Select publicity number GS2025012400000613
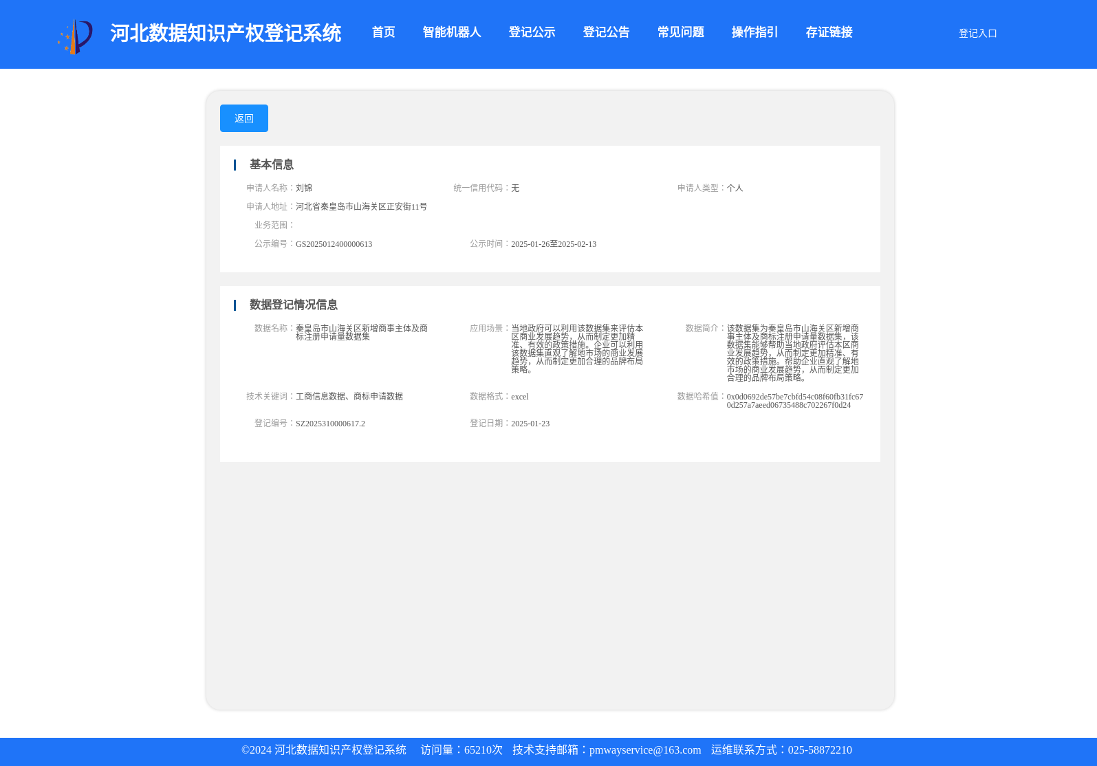 click(x=334, y=244)
